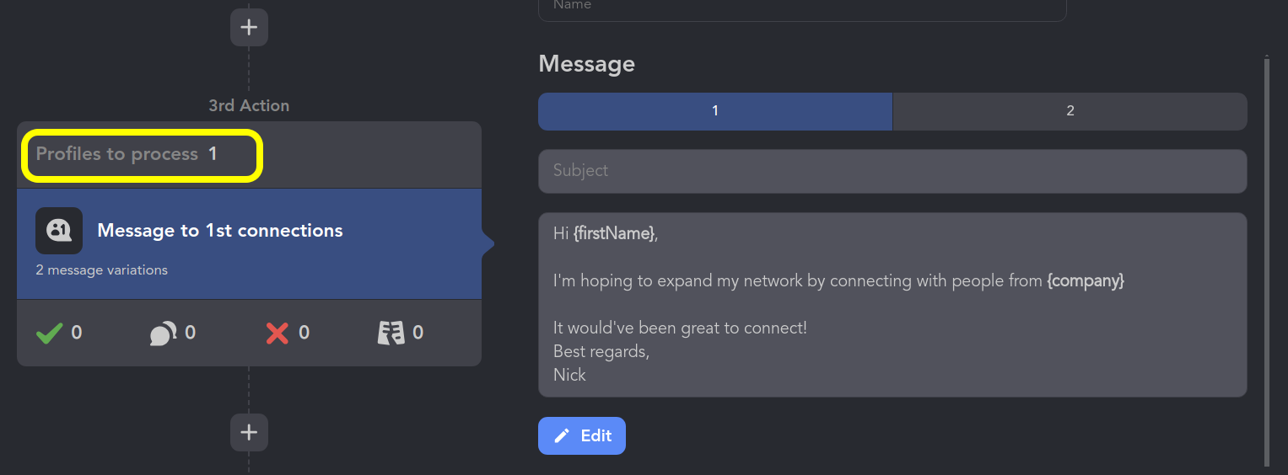Click the Profiles to process count
1288x475 pixels.
pos(213,154)
